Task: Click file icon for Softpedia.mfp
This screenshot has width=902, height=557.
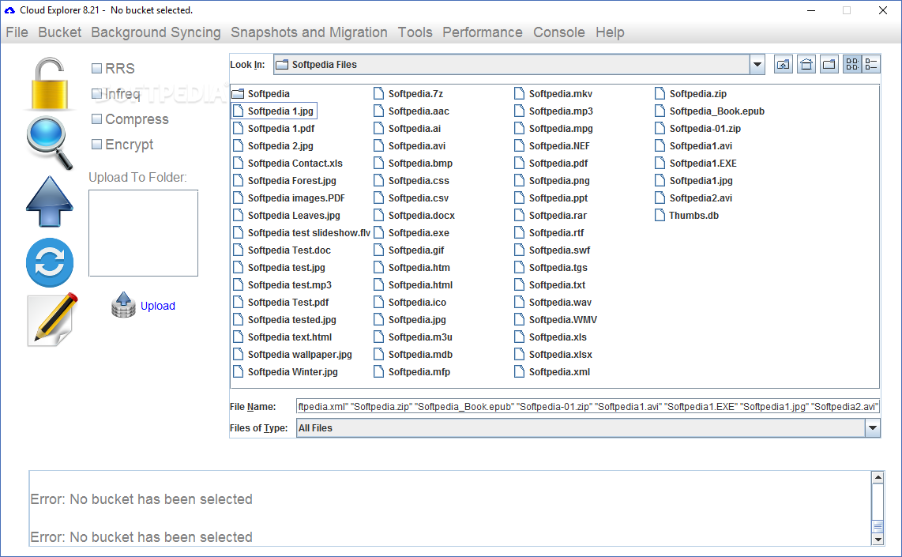Action: (x=378, y=372)
